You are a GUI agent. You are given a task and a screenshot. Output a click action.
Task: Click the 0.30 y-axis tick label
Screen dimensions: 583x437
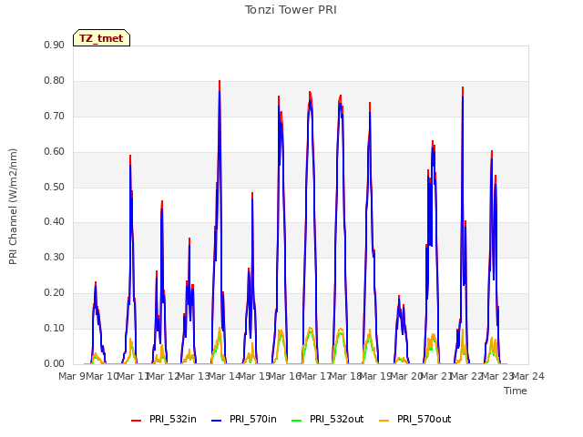click(55, 257)
